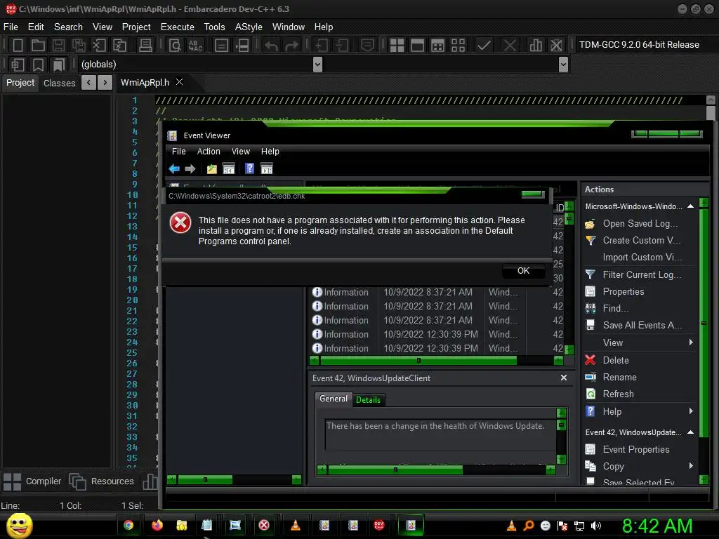Viewport: 719px width, 539px height.
Task: Click the folder-up icon in Event Viewer toolbar
Action: [x=211, y=169]
